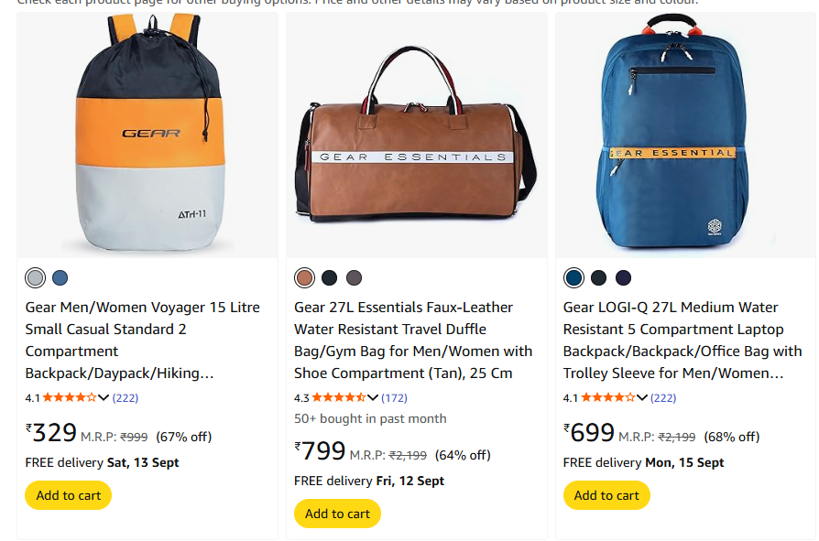Choose the black swatch for duffle bag

tap(329, 277)
